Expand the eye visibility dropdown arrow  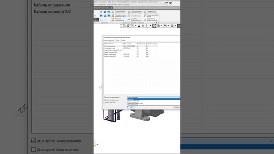[169, 26]
